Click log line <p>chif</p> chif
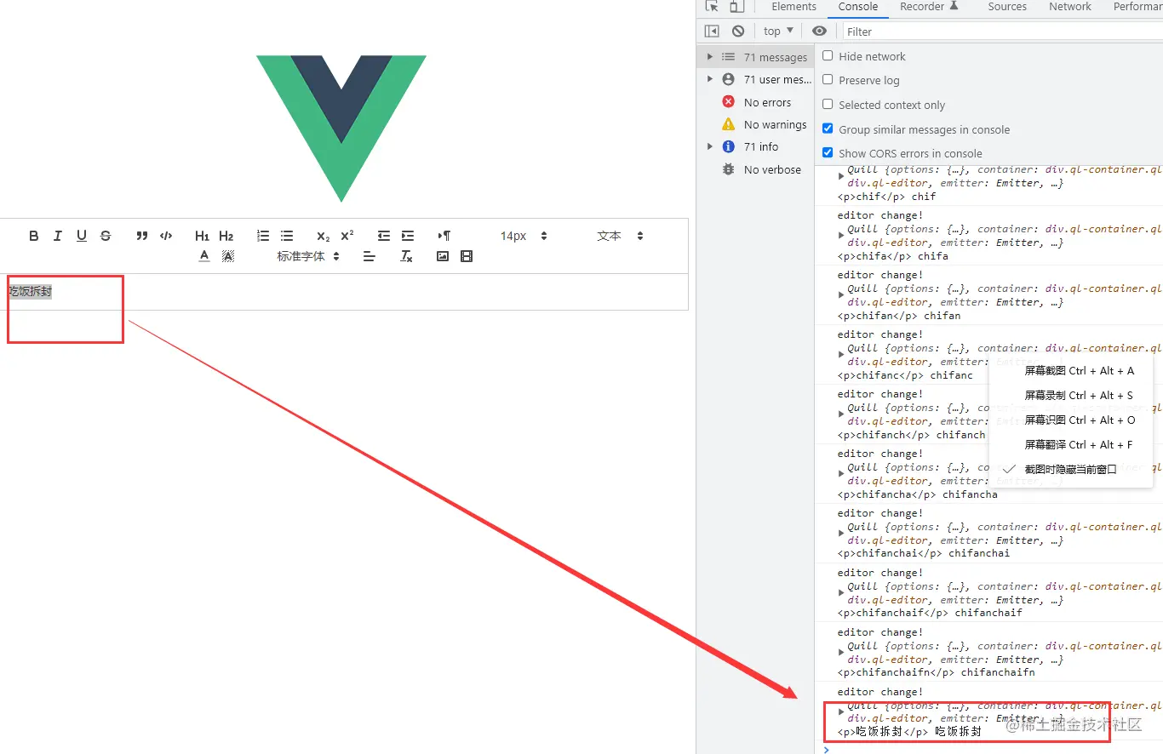The image size is (1163, 754). (x=887, y=196)
